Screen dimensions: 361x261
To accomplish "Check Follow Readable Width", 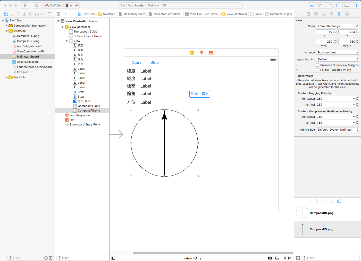I will [x=317, y=70].
